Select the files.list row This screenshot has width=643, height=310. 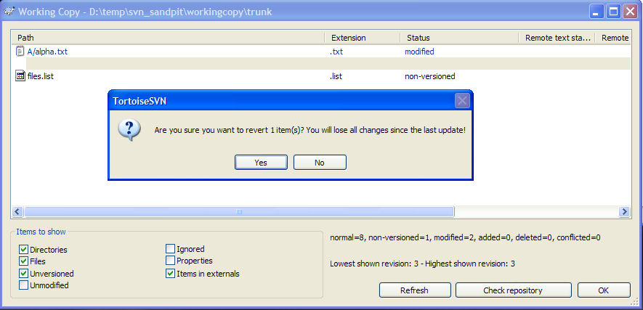[321, 76]
